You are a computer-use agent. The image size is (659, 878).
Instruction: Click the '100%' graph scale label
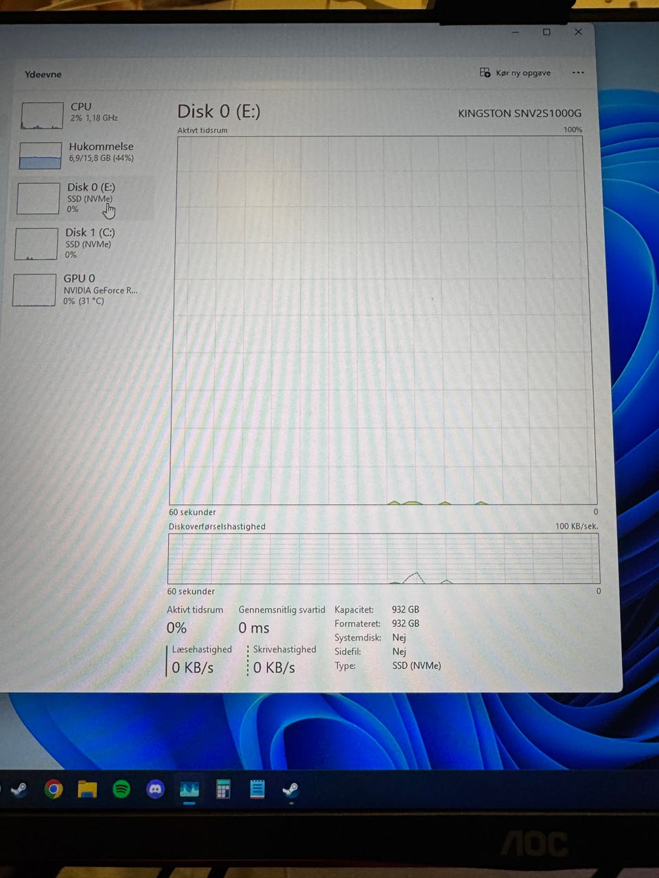click(573, 130)
